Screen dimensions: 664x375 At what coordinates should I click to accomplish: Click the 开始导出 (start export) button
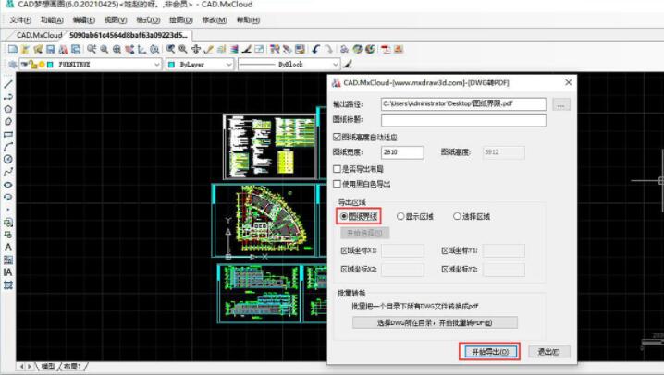(490, 352)
